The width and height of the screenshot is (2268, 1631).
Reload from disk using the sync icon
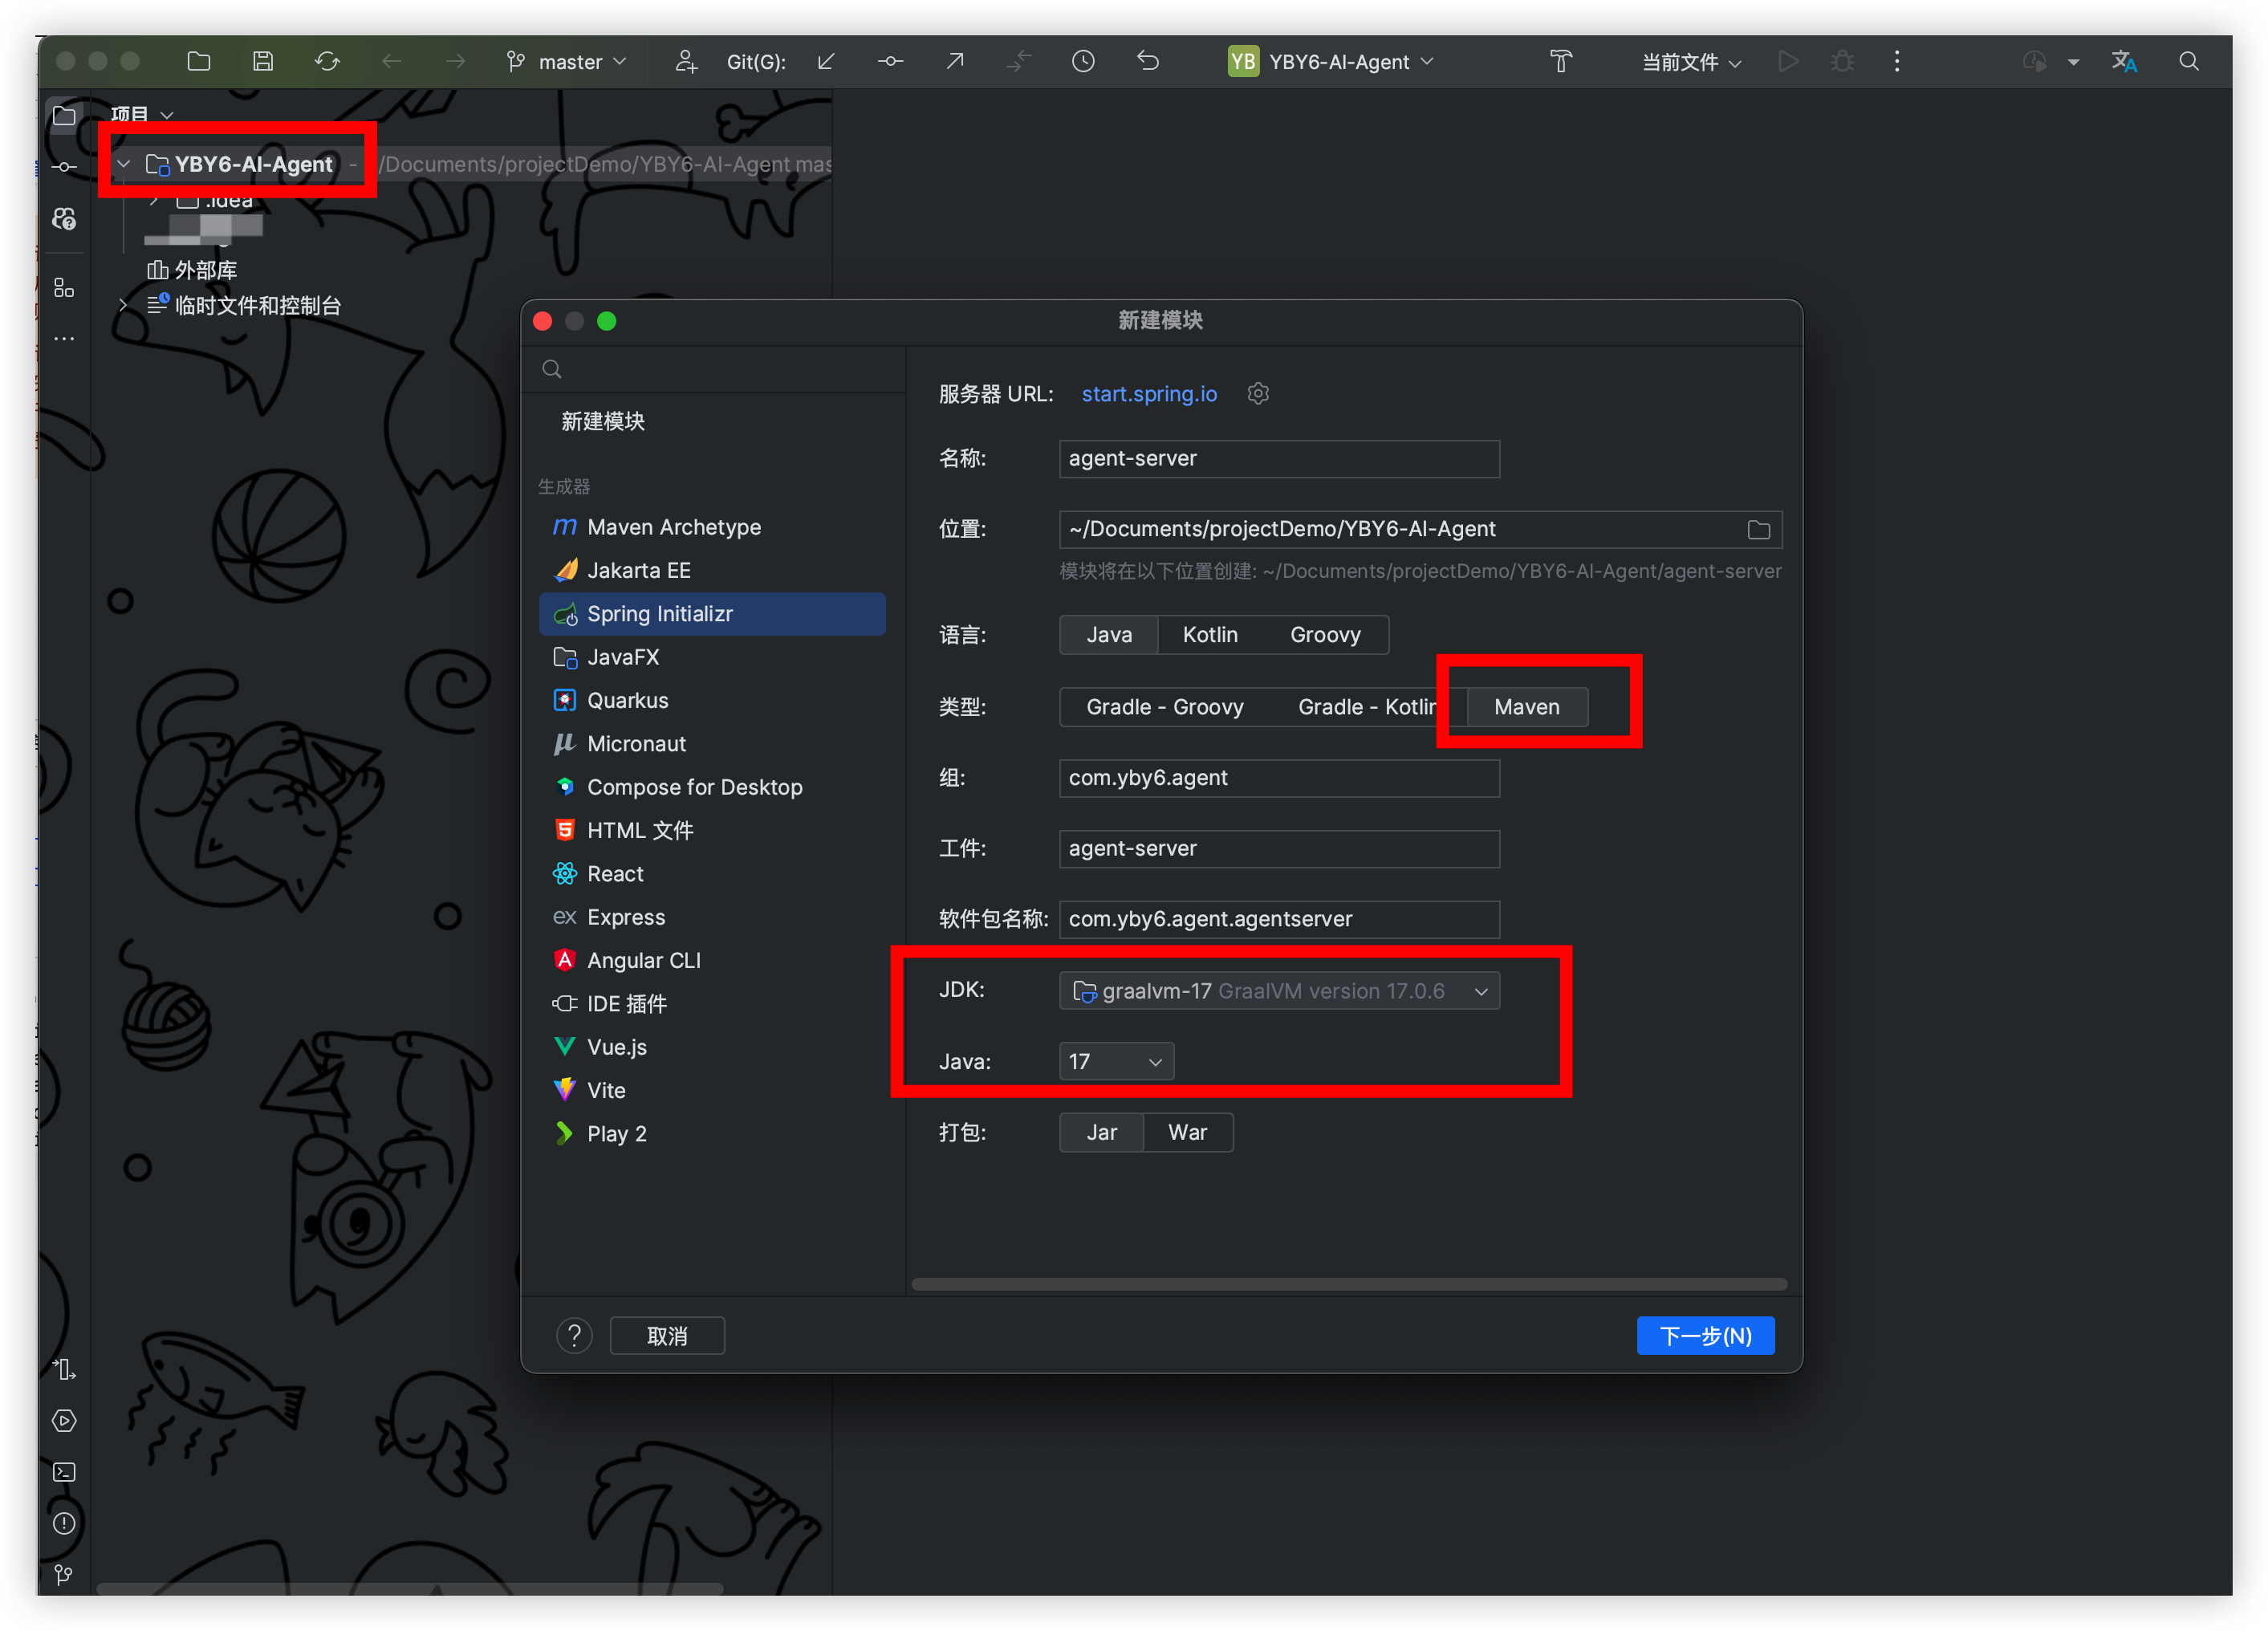click(x=327, y=61)
